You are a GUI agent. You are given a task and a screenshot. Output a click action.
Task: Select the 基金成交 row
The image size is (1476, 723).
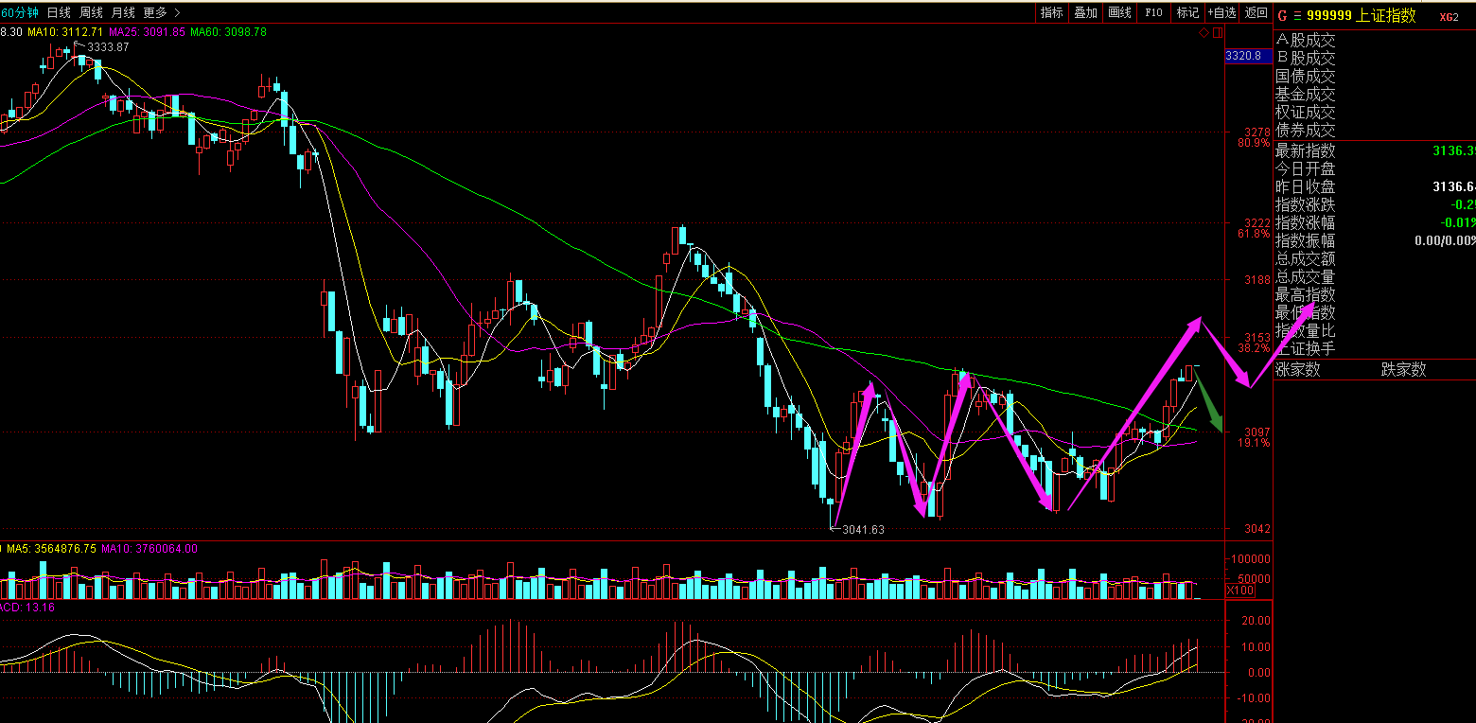(1306, 94)
